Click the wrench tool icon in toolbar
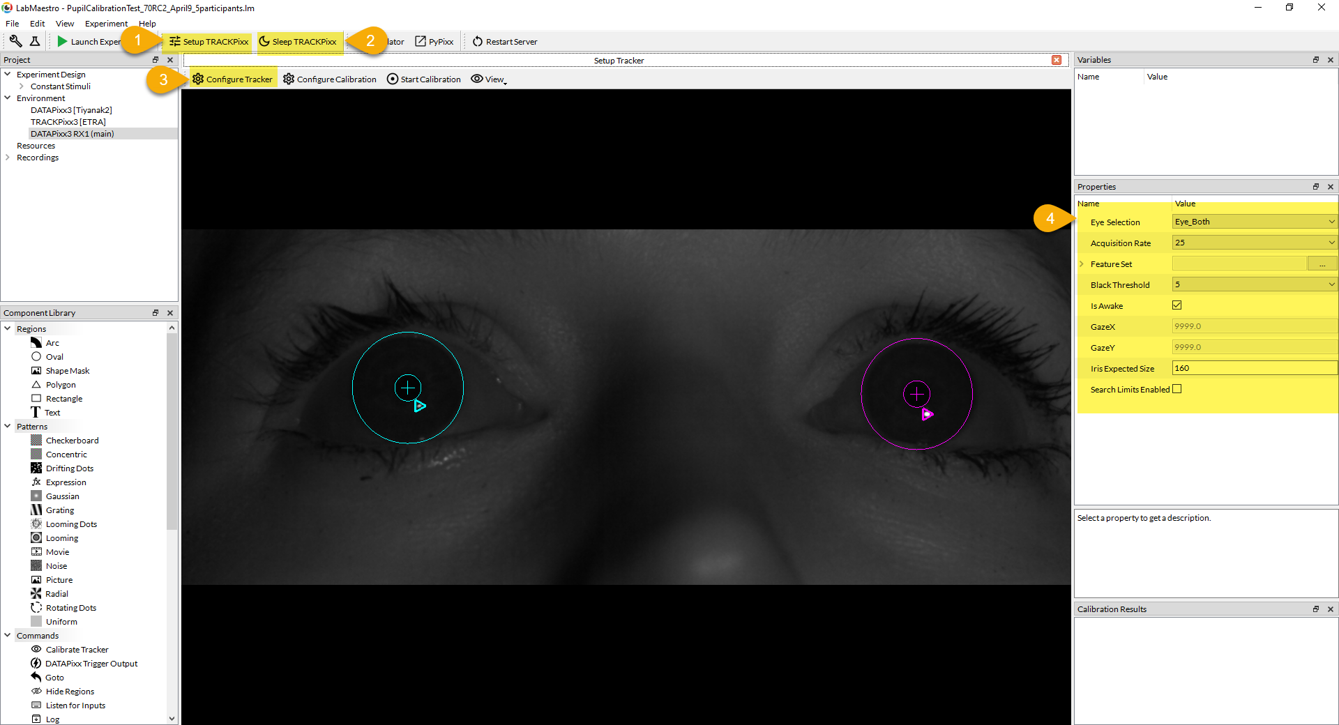Viewport: 1339px width, 725px height. tap(15, 41)
